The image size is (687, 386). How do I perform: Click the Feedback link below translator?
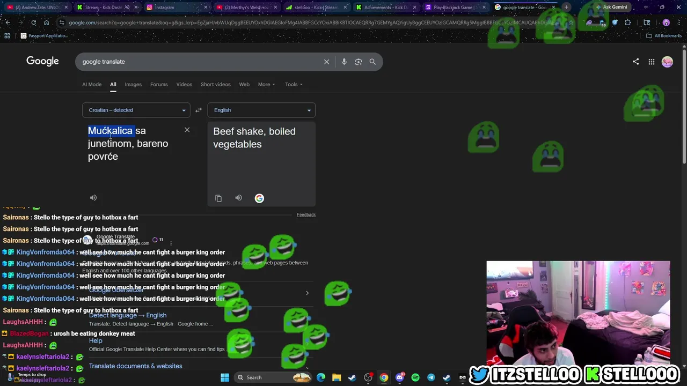[x=306, y=214]
